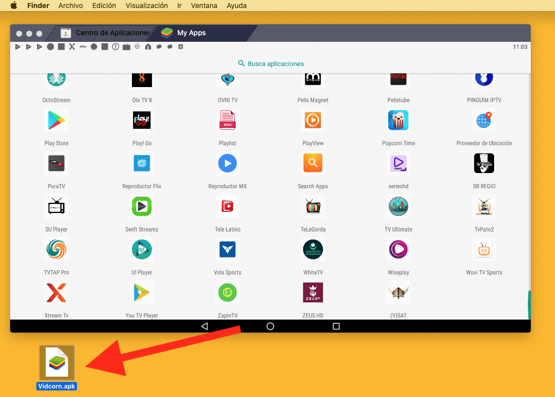Open the Vidcorn.apk file on the desktop

coord(56,362)
